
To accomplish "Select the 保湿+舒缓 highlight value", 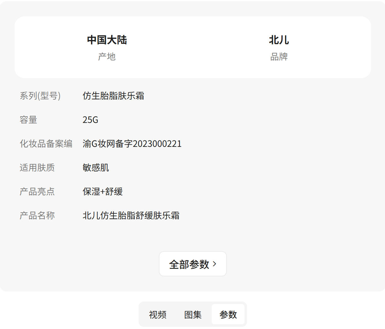I will (103, 192).
